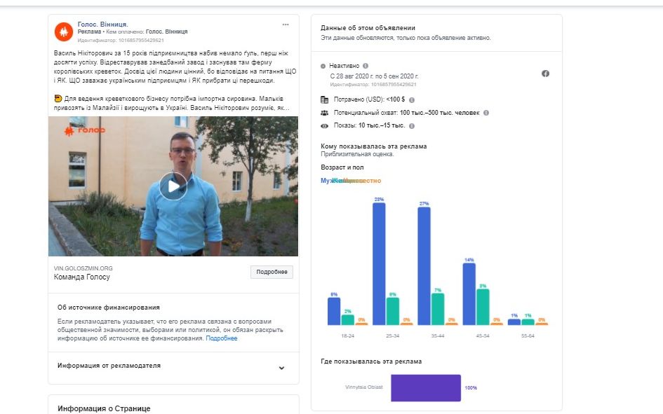
Task: Click the purple Vinnytsia Oblast bar
Action: tap(425, 387)
